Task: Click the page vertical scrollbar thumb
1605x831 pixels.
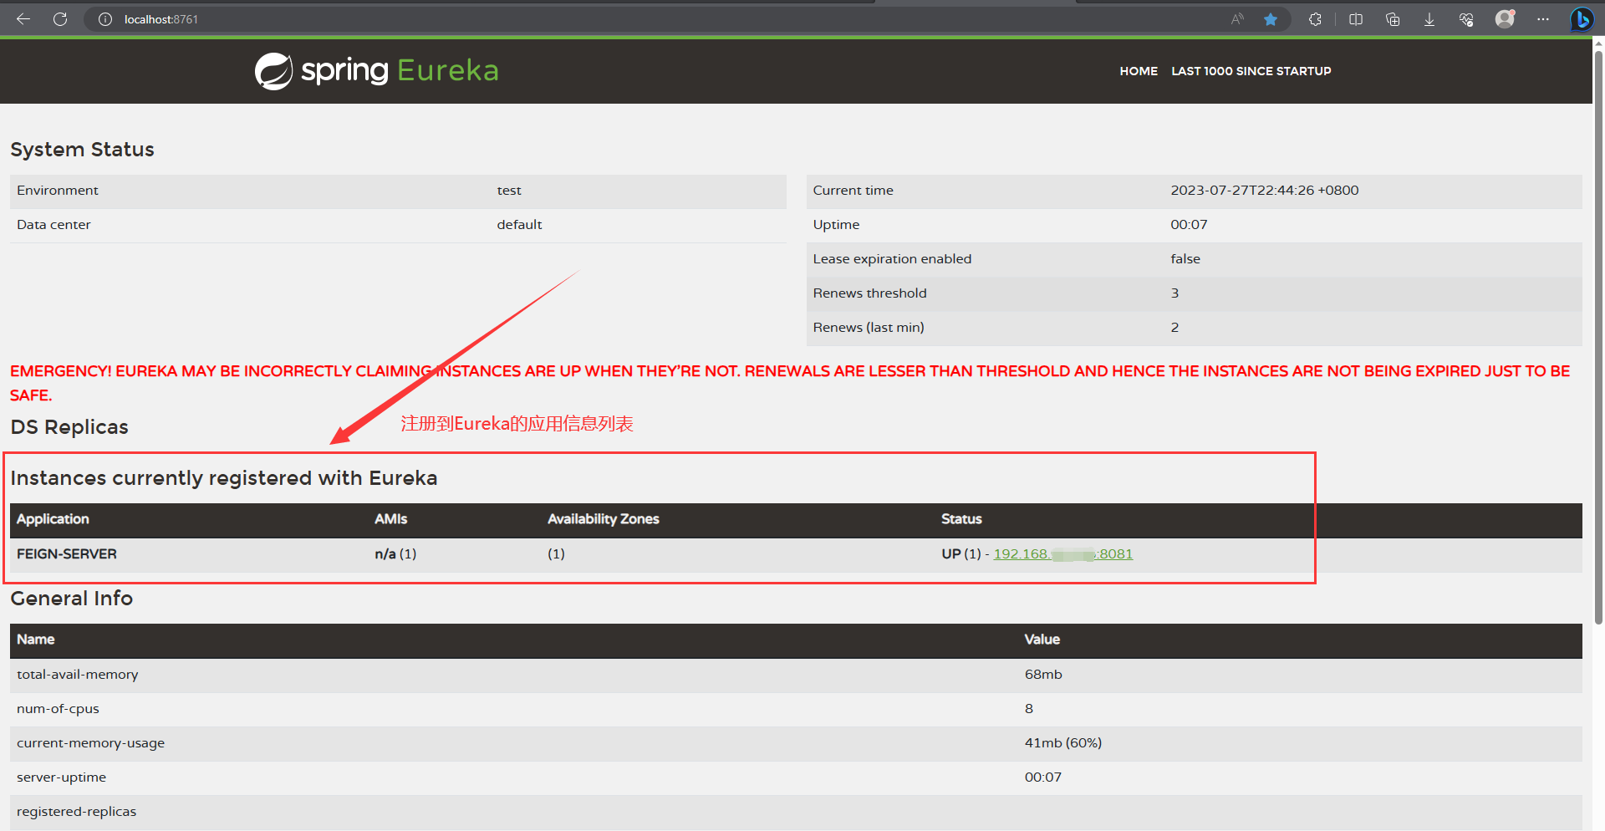Action: coord(1598,337)
